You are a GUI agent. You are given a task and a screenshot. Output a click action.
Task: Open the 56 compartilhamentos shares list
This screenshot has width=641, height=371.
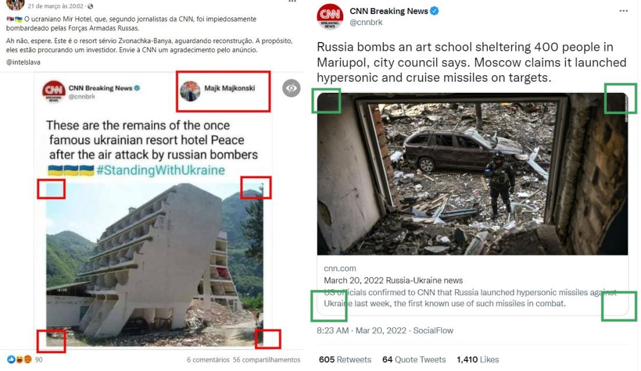tap(266, 359)
